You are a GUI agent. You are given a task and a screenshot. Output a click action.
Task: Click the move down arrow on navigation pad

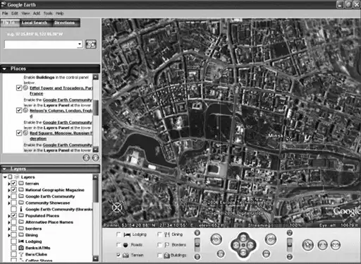243,253
